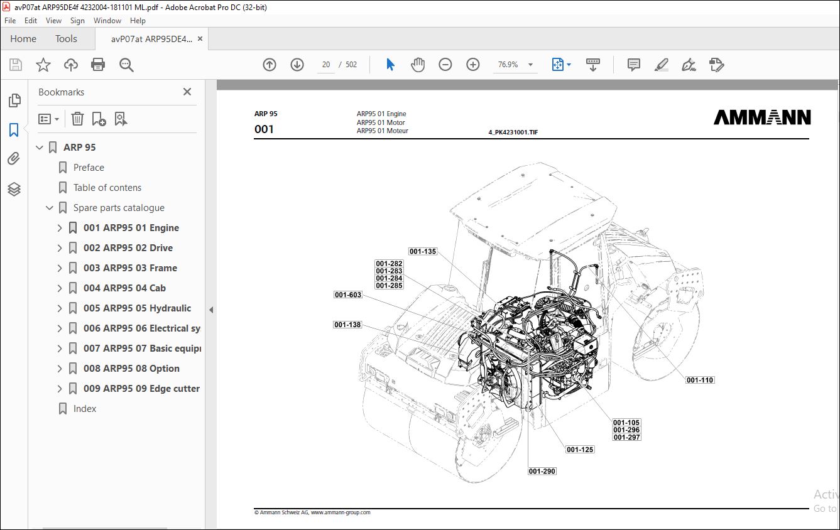Toggle the Bookmarks panel icon
This screenshot has height=530, width=840.
[14, 130]
